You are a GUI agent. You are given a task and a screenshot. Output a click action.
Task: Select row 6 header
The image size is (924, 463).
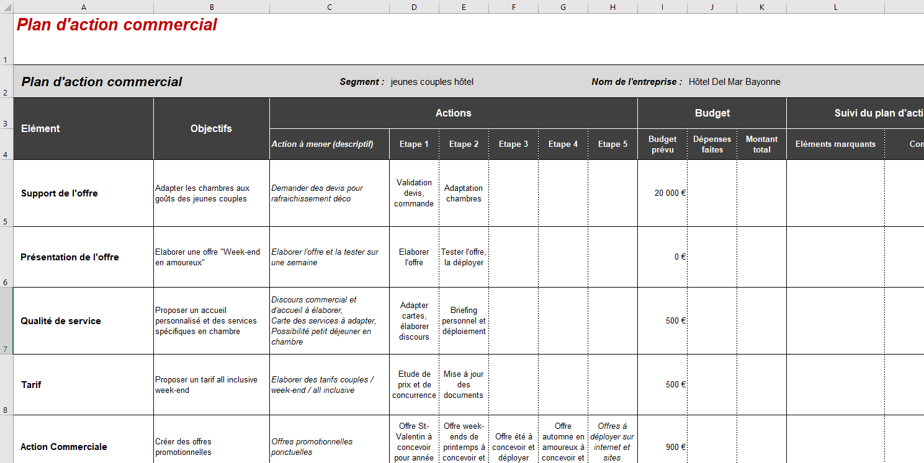pyautogui.click(x=6, y=257)
